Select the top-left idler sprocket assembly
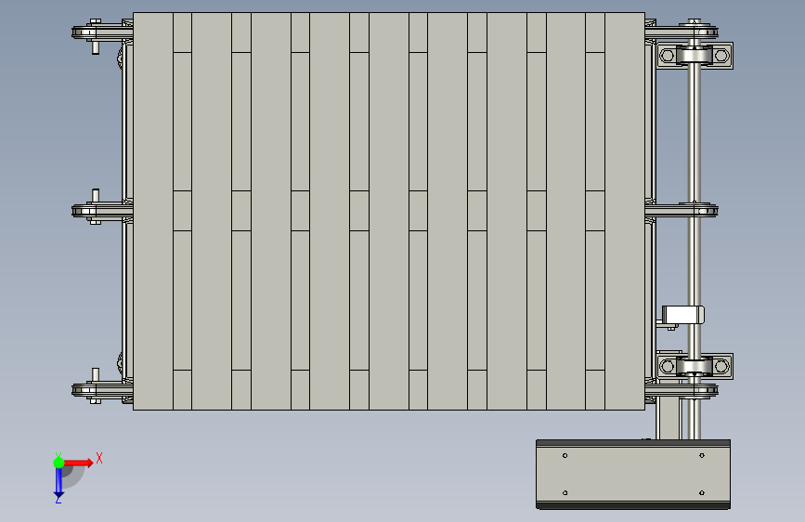The height and width of the screenshot is (522, 805). [101, 34]
